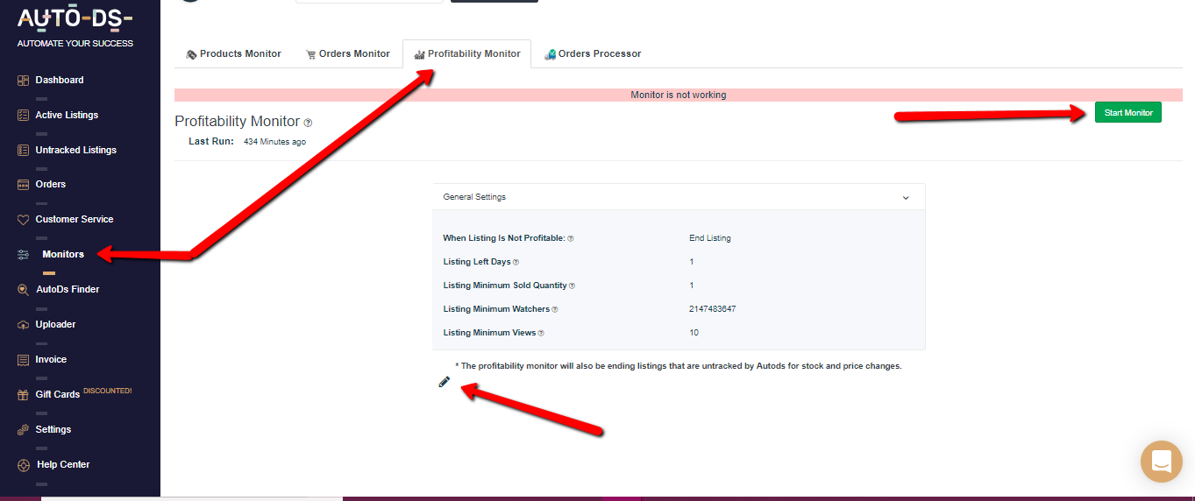
Task: Click help icon for When Listing Is Not Profitable
Action: [x=571, y=238]
